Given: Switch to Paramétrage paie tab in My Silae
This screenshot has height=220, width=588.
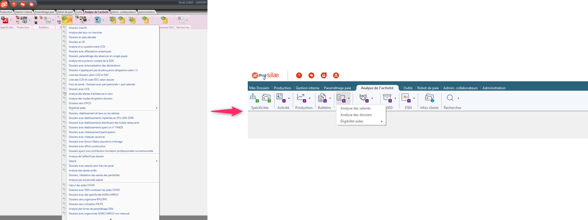Looking at the screenshot, I should tap(338, 88).
